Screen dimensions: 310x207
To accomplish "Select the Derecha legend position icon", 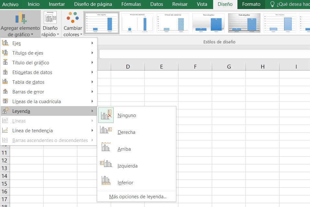I will 106,130.
